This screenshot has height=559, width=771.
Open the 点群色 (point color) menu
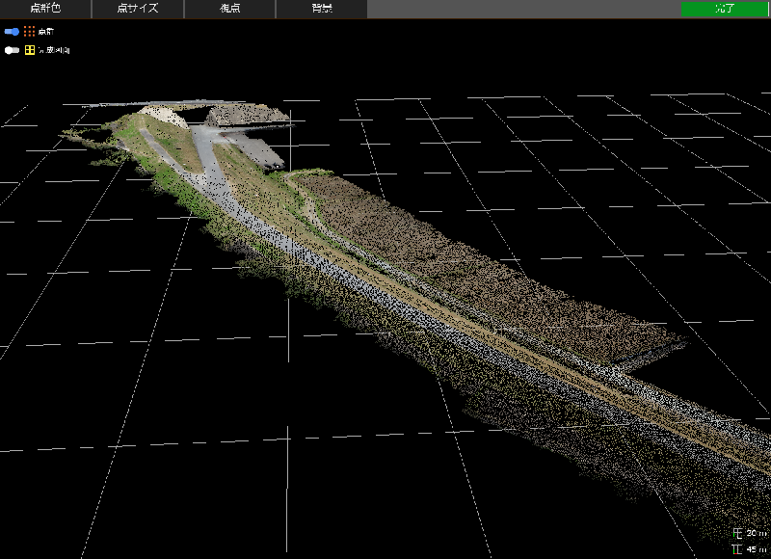45,9
